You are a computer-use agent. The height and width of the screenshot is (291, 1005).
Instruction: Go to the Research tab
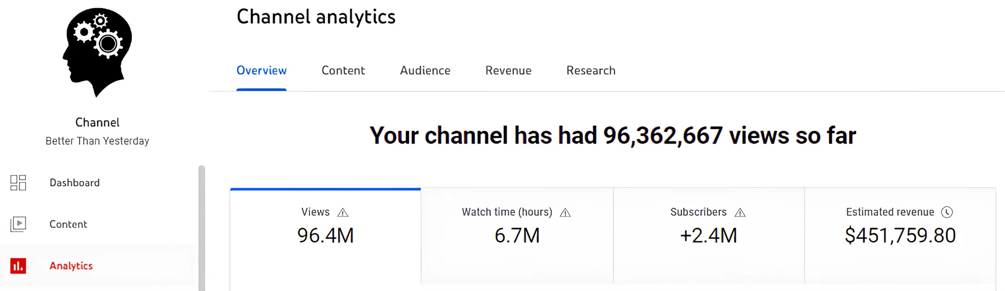click(x=590, y=71)
